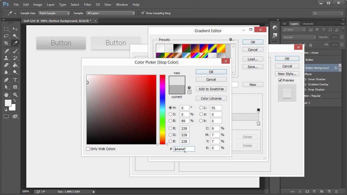Screen dimensions: 347x195
Task: Select the Lasso tool
Action: [x=6, y=36]
